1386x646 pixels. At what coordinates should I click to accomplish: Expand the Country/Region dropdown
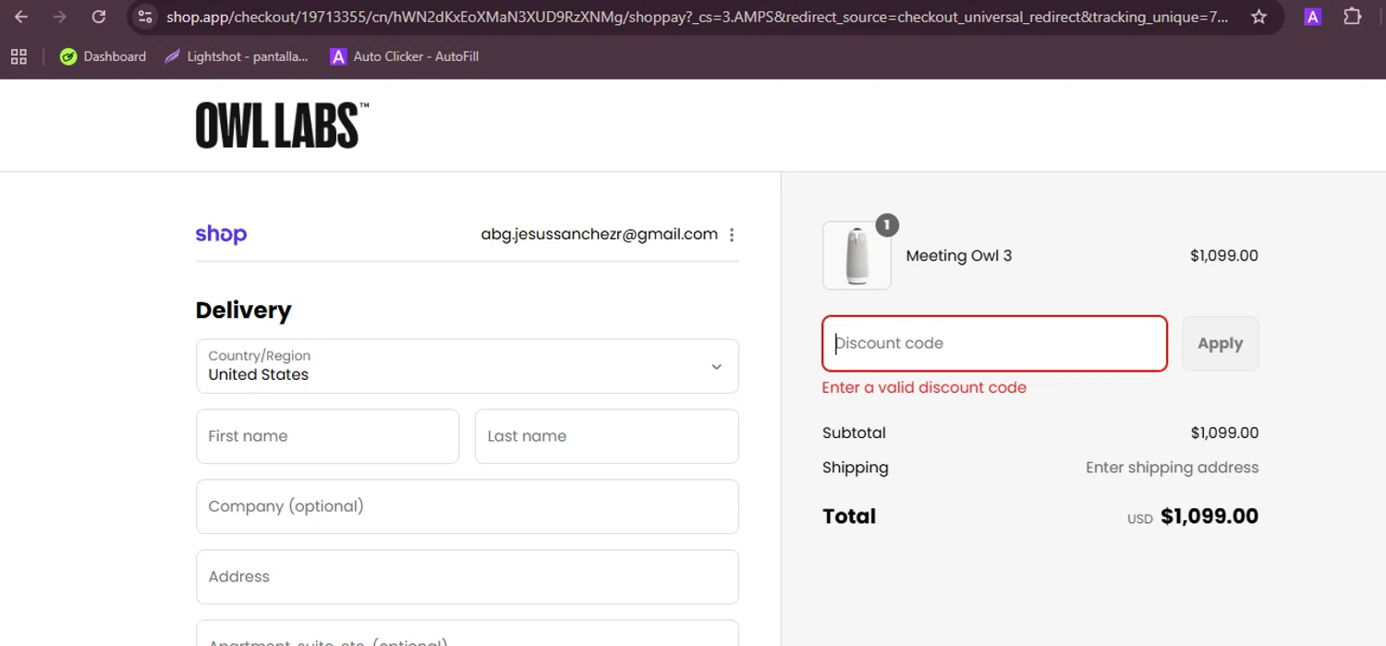coord(467,366)
